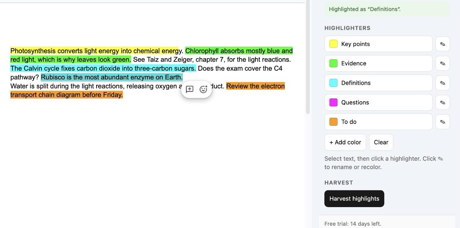Click the HIGHLIGHTERS section heading
This screenshot has width=460, height=228.
click(x=347, y=28)
